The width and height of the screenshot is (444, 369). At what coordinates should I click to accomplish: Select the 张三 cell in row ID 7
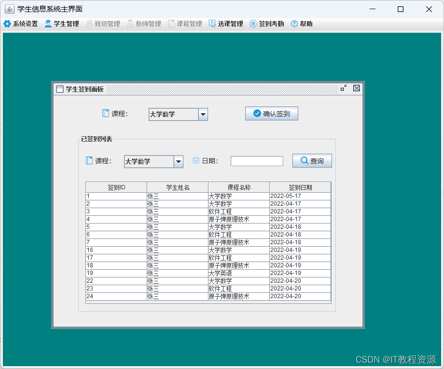(x=178, y=242)
